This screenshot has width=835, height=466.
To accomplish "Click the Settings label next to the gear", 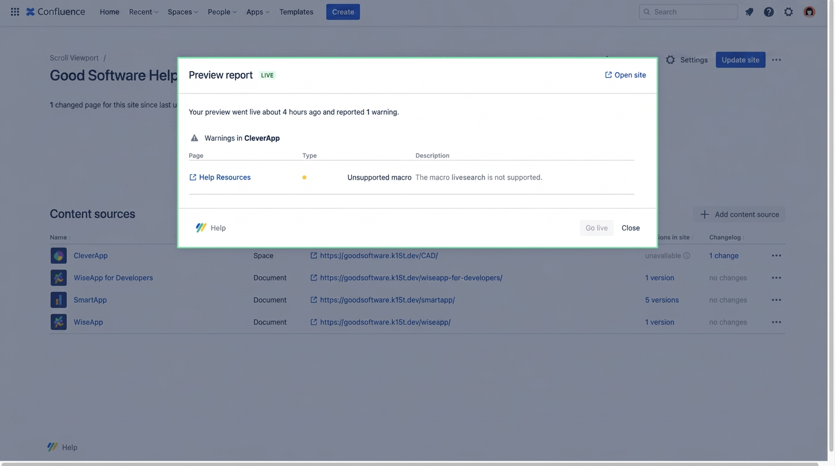I will [x=694, y=59].
